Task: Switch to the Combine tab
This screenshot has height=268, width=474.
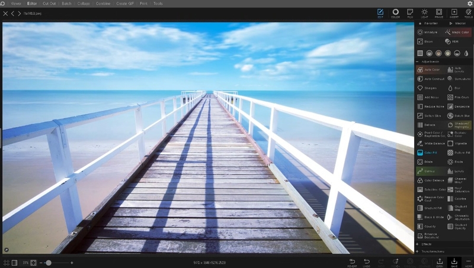Action: pos(103,4)
